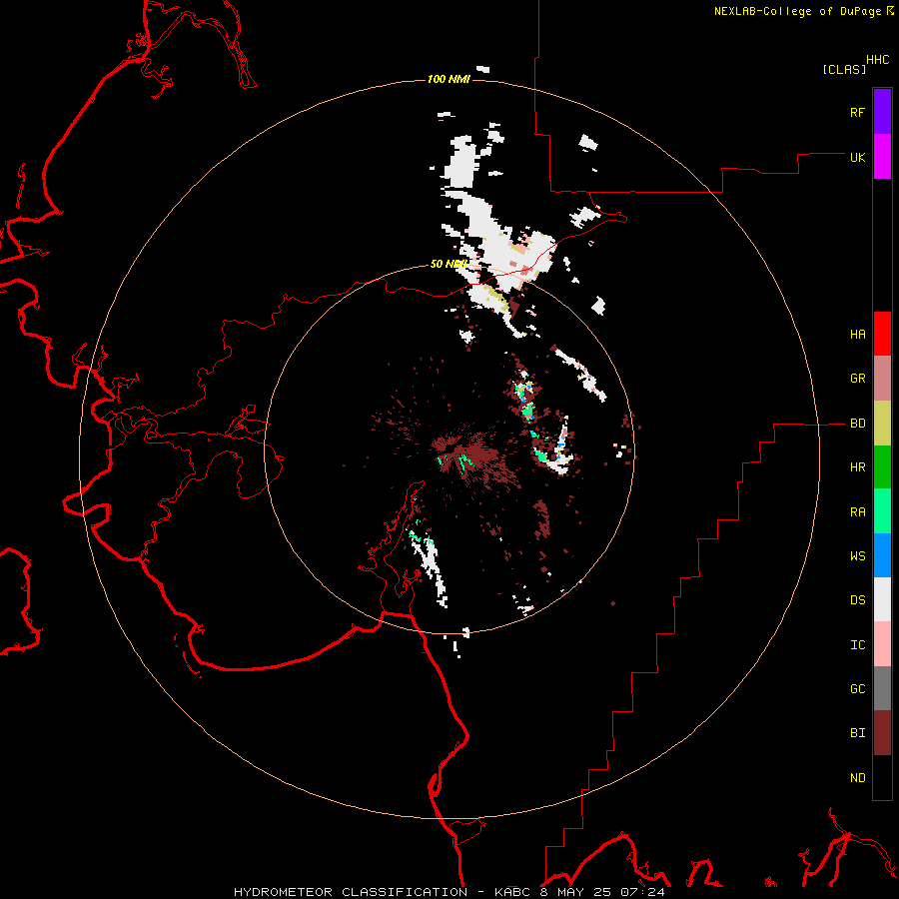Click the 8 MAY 25 date text
Viewport: 899px width, 899px height.
(575, 892)
